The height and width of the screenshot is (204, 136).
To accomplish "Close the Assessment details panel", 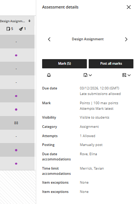I will [x=129, y=7].
